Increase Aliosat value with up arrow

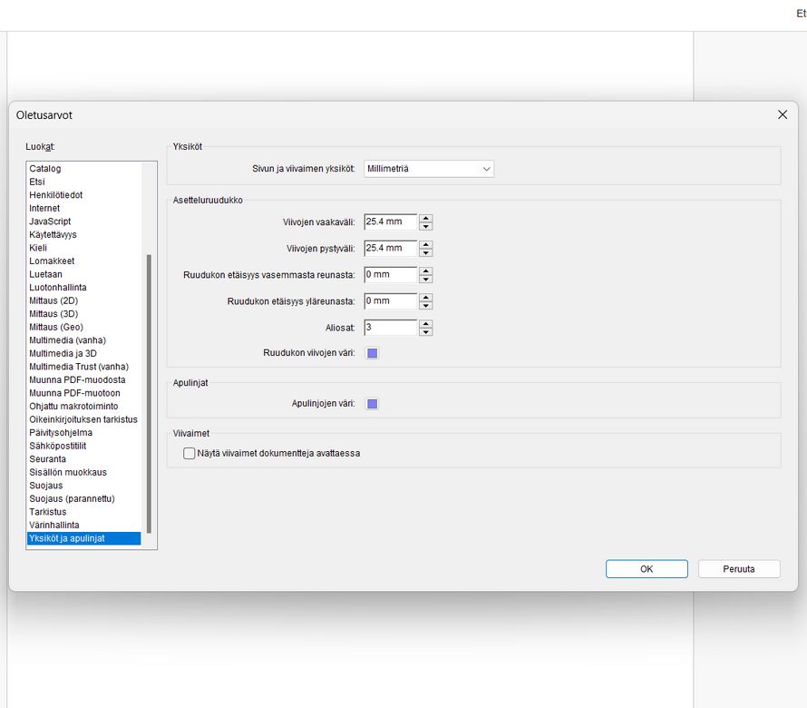[425, 324]
